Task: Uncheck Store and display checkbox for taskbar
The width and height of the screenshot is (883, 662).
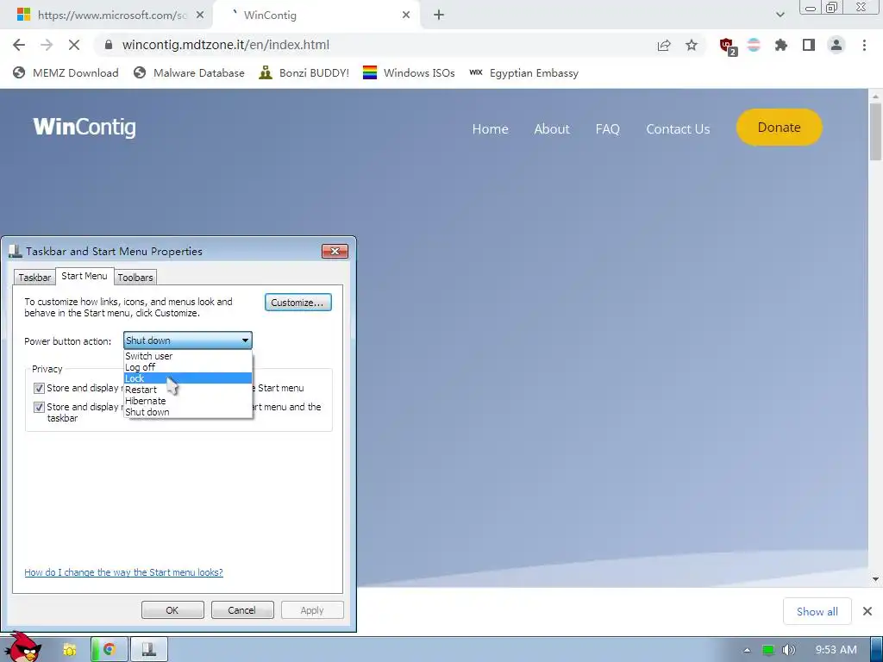Action: 39,407
